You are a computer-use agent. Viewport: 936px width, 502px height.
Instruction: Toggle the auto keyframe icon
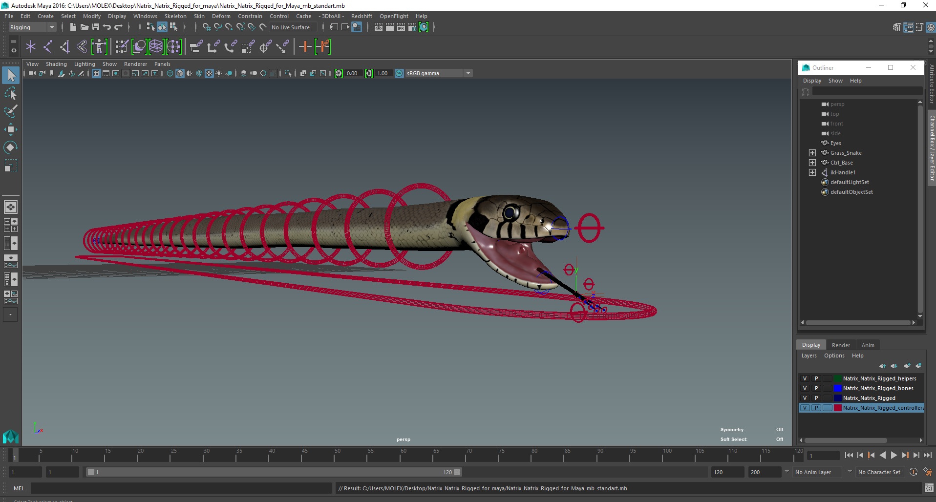pos(914,472)
